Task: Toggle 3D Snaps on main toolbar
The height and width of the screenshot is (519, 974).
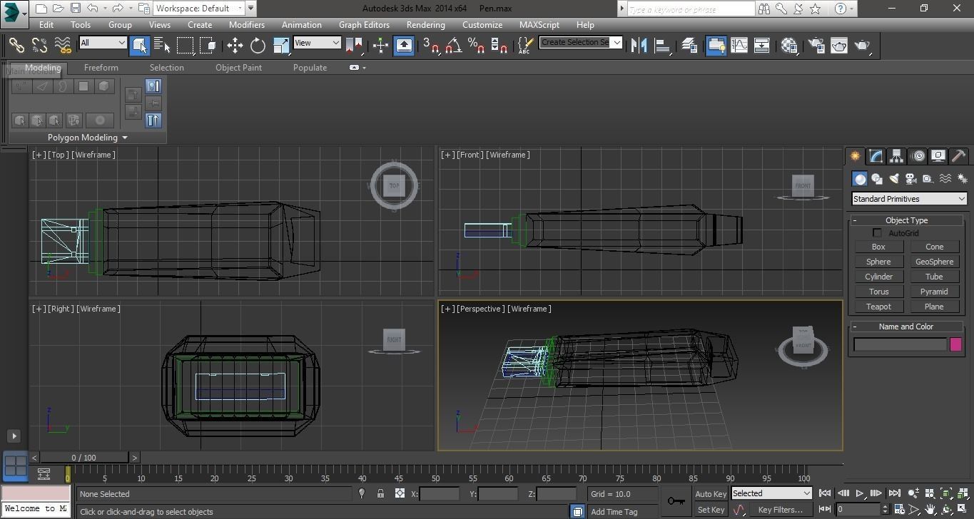Action: pos(430,45)
